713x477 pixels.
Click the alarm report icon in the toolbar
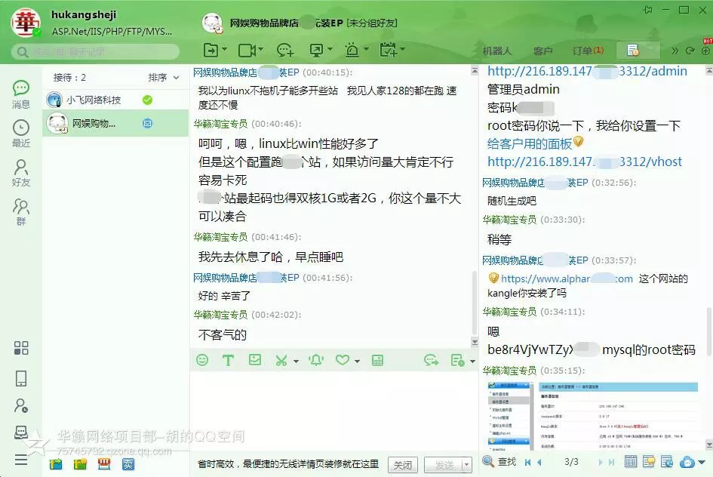click(x=352, y=50)
